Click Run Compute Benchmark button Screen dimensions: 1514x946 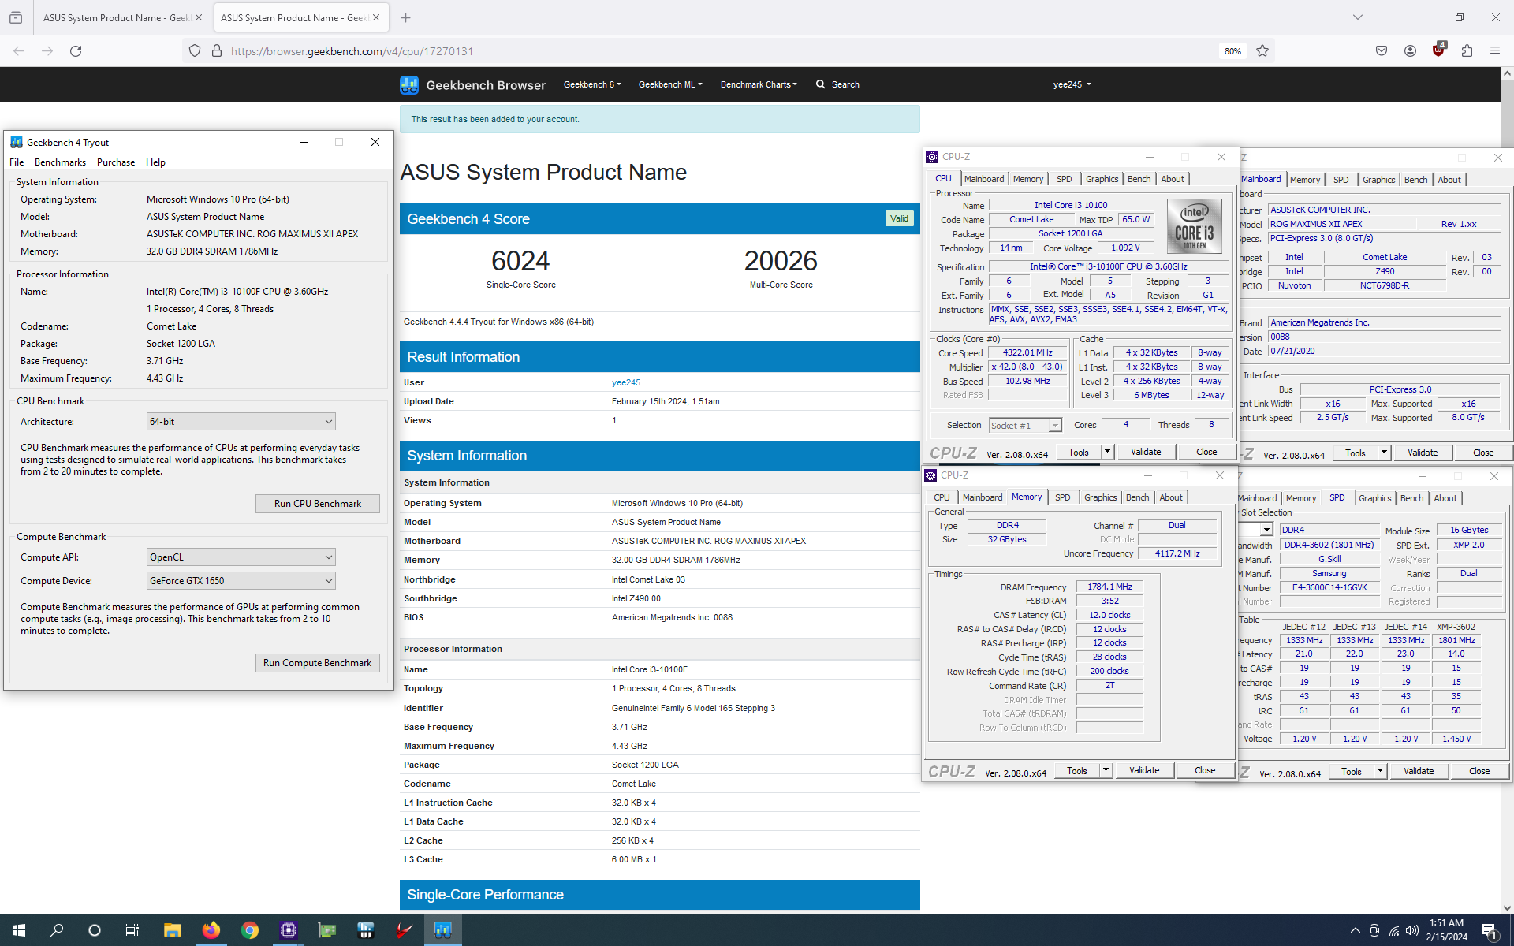coord(318,663)
